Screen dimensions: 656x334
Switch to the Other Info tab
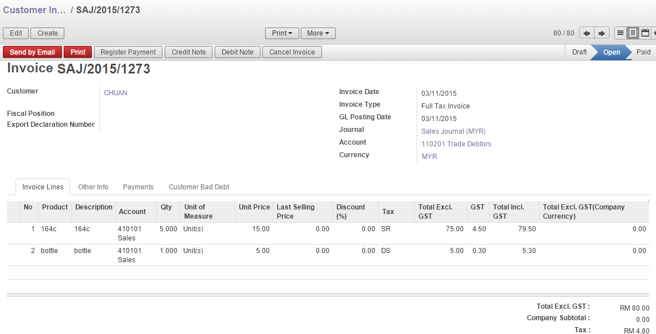pyautogui.click(x=93, y=187)
